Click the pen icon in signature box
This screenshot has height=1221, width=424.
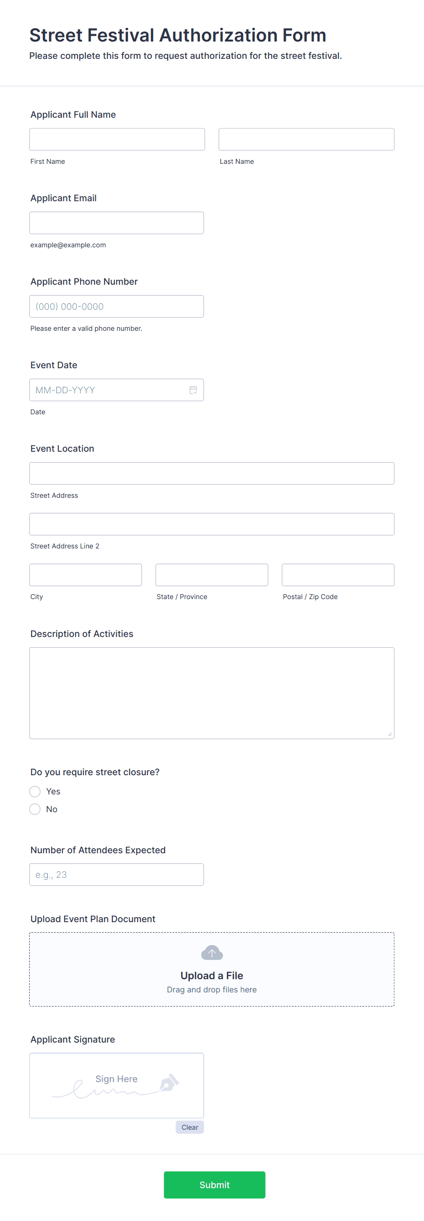(169, 1083)
